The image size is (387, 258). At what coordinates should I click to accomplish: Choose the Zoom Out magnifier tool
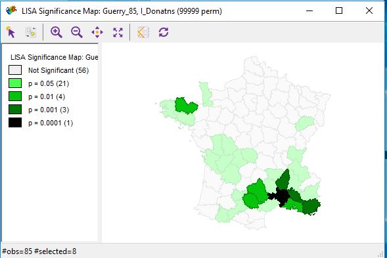click(x=77, y=32)
